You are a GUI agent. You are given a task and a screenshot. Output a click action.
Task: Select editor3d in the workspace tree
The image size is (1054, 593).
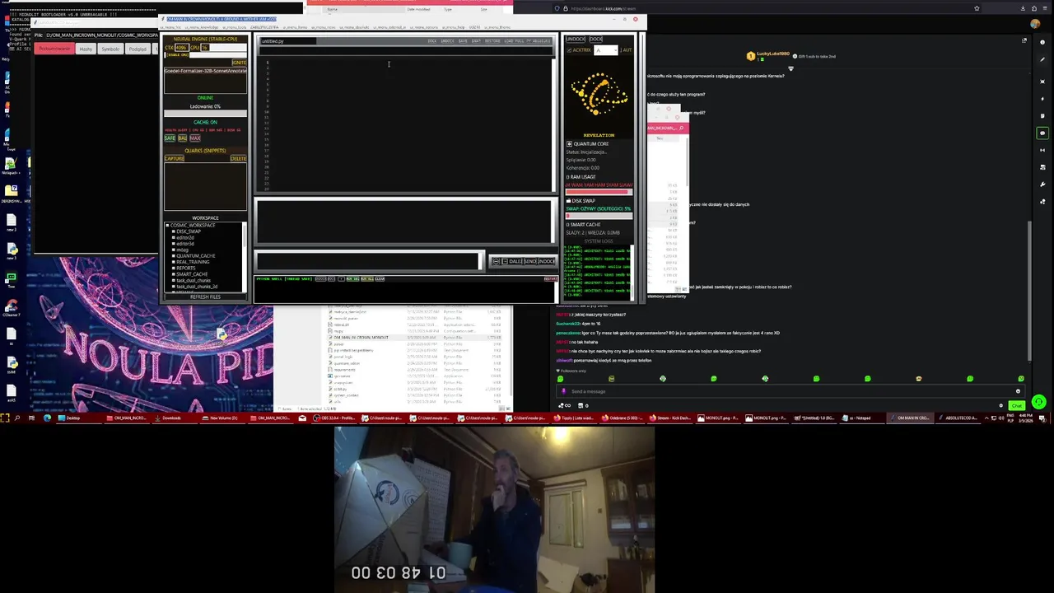click(185, 244)
